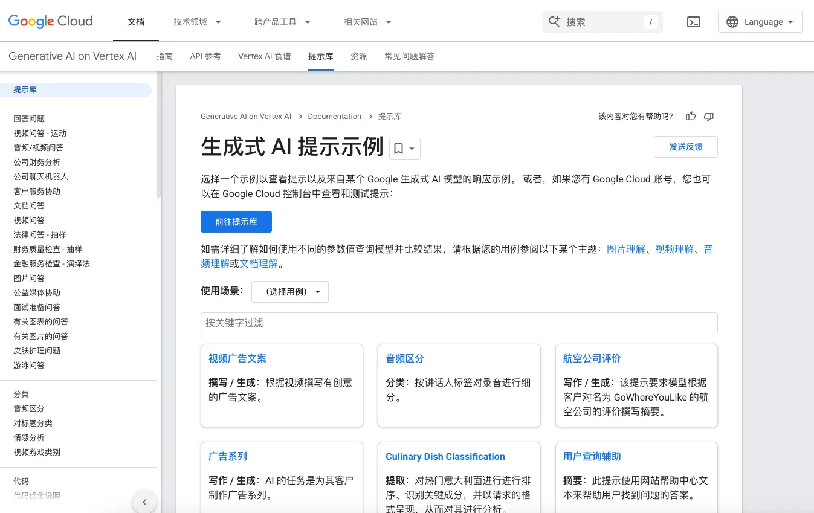The height and width of the screenshot is (513, 814).
Task: Switch to the API 参考 tab
Action: [205, 56]
